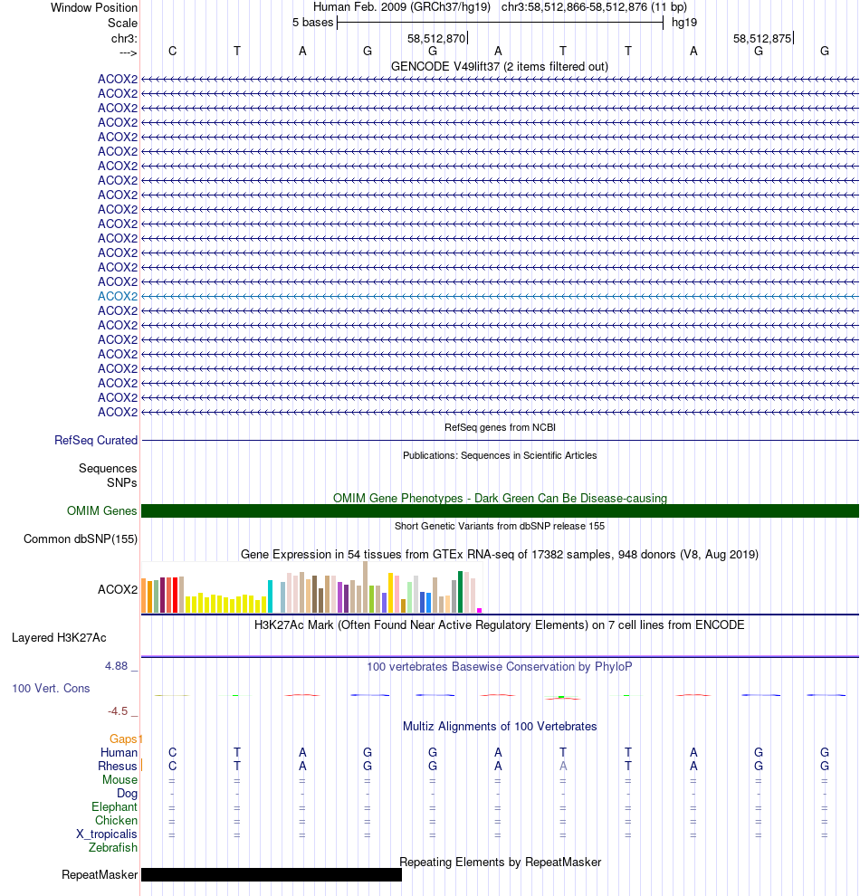860x896 pixels.
Task: Click the light-blue highlighted ACOX2 transcript label
Action: (x=118, y=296)
